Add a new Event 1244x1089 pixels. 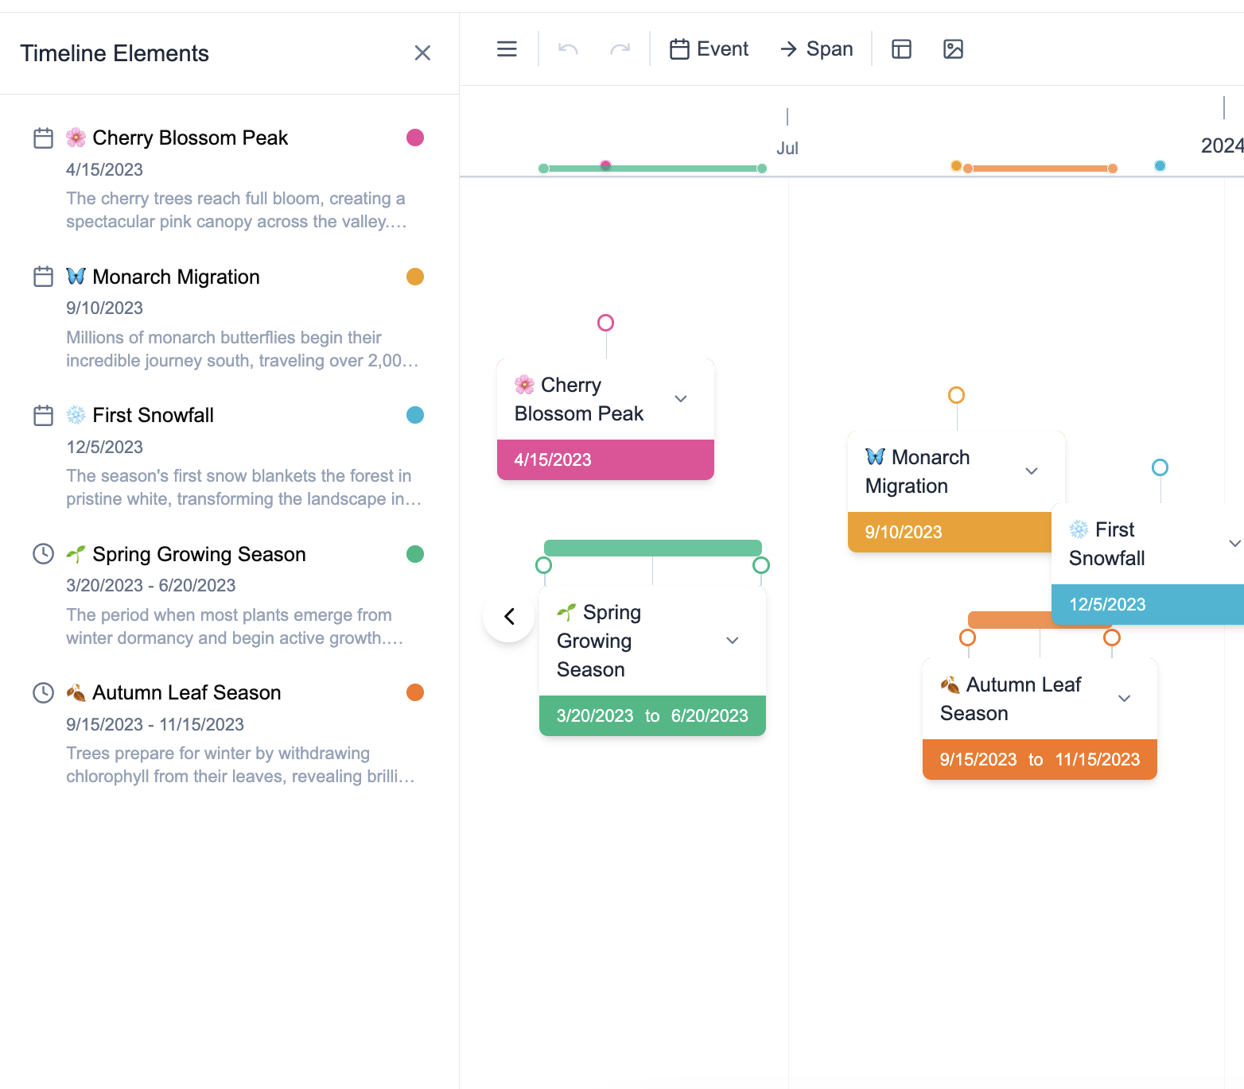point(709,49)
